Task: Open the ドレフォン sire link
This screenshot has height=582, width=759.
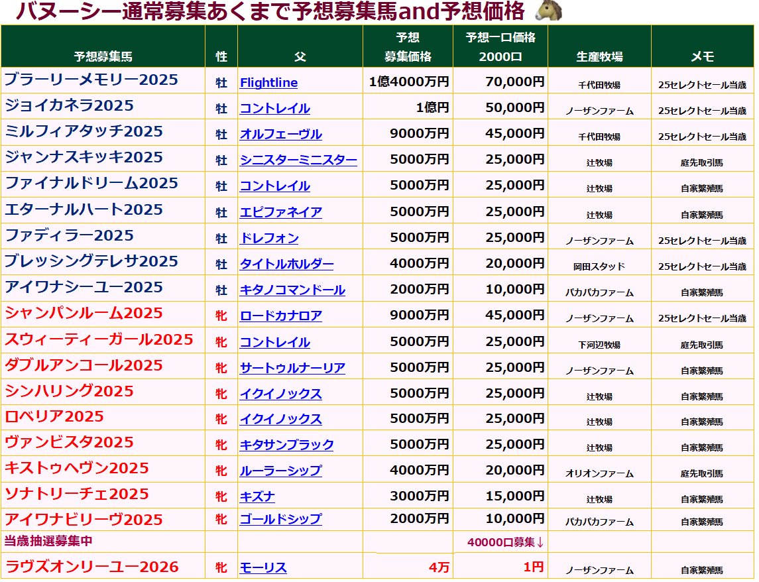Action: [269, 239]
